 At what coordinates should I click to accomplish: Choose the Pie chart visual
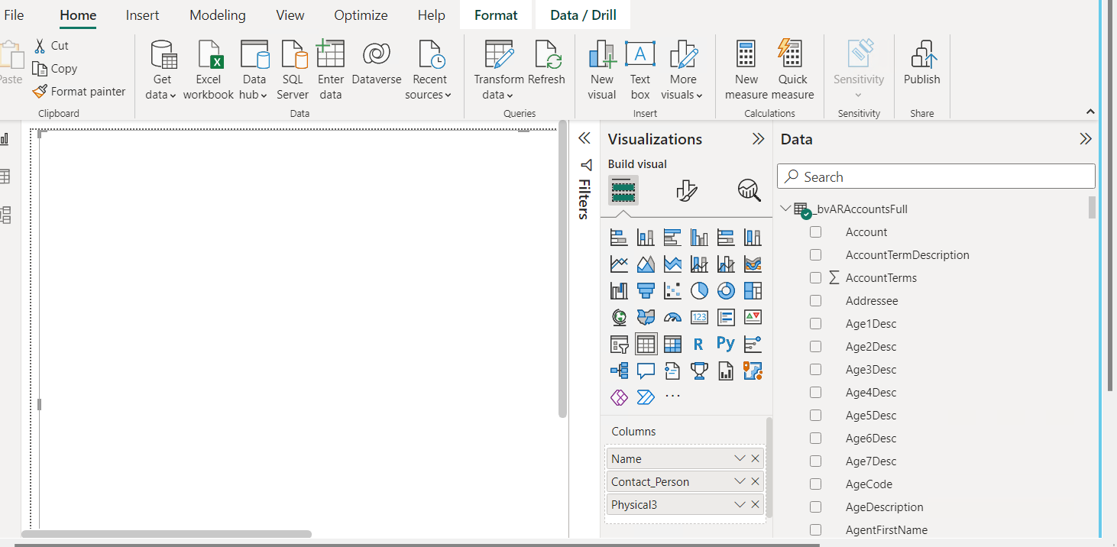click(699, 291)
